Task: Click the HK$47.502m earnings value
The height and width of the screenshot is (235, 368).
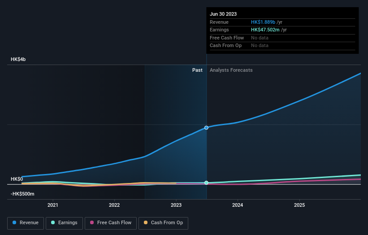Action: click(x=265, y=30)
